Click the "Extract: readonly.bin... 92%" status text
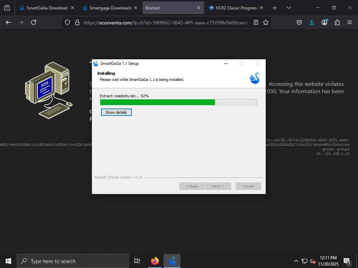This screenshot has width=358, height=268. (x=124, y=96)
